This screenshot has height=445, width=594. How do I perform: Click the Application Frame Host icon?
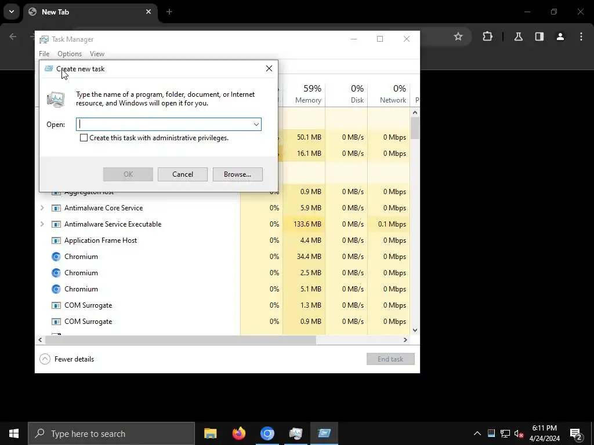tap(56, 240)
